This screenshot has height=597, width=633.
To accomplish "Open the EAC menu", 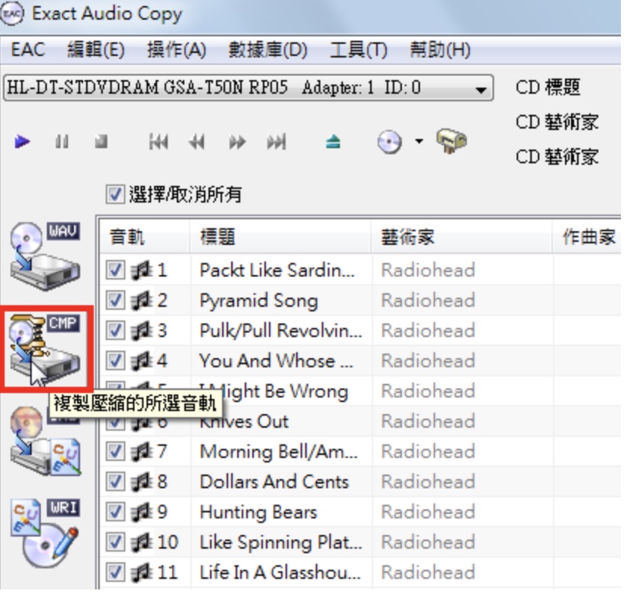I will coord(28,50).
